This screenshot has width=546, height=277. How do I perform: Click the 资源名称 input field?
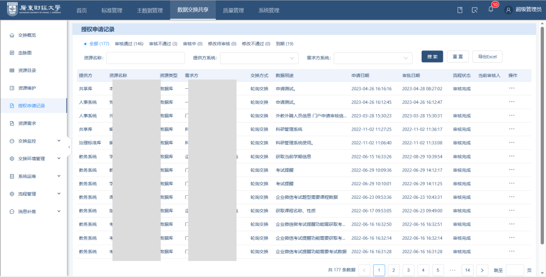click(138, 58)
